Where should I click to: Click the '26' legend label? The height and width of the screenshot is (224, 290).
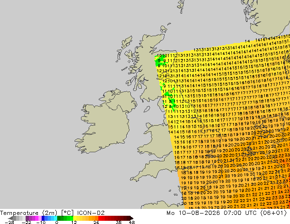click(x=96, y=222)
